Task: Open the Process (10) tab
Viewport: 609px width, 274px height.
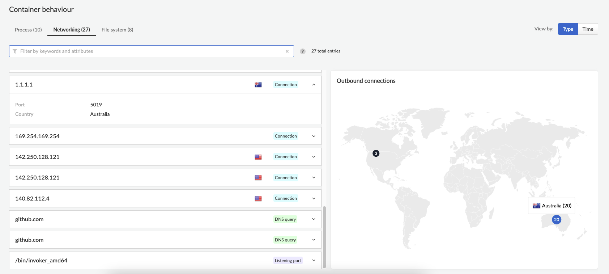Action: click(x=28, y=30)
